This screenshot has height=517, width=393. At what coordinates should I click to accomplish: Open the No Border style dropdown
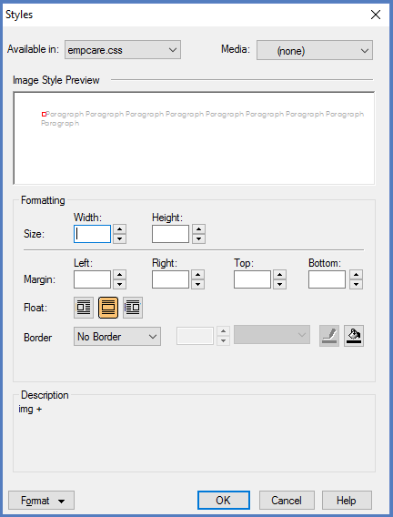pyautogui.click(x=117, y=336)
